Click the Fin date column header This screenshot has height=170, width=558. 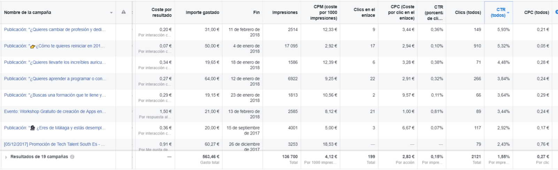256,12
